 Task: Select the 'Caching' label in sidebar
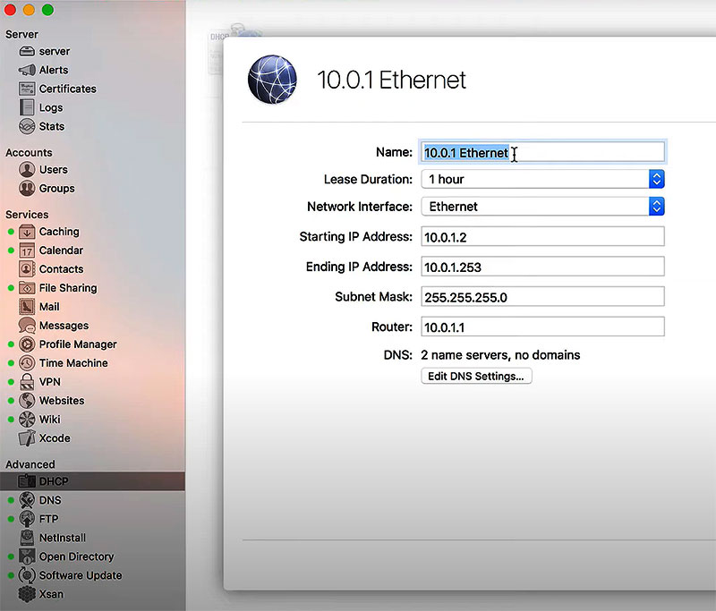point(59,232)
